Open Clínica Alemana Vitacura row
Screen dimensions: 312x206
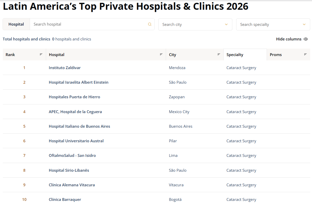(72, 185)
